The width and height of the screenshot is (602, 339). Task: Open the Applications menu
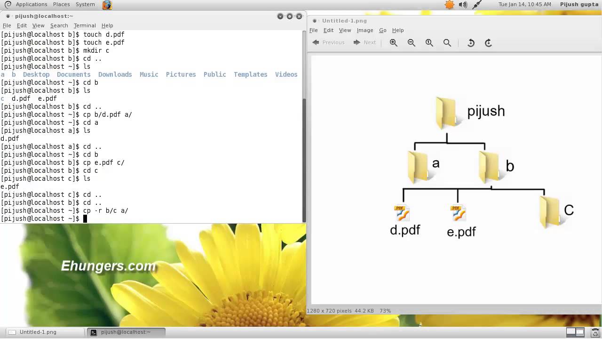32,4
